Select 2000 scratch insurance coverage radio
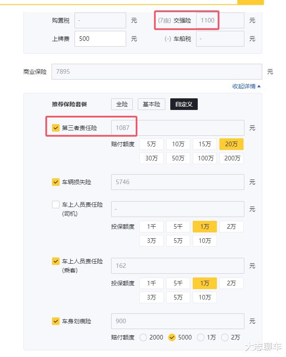This screenshot has height=357, width=286. (144, 337)
